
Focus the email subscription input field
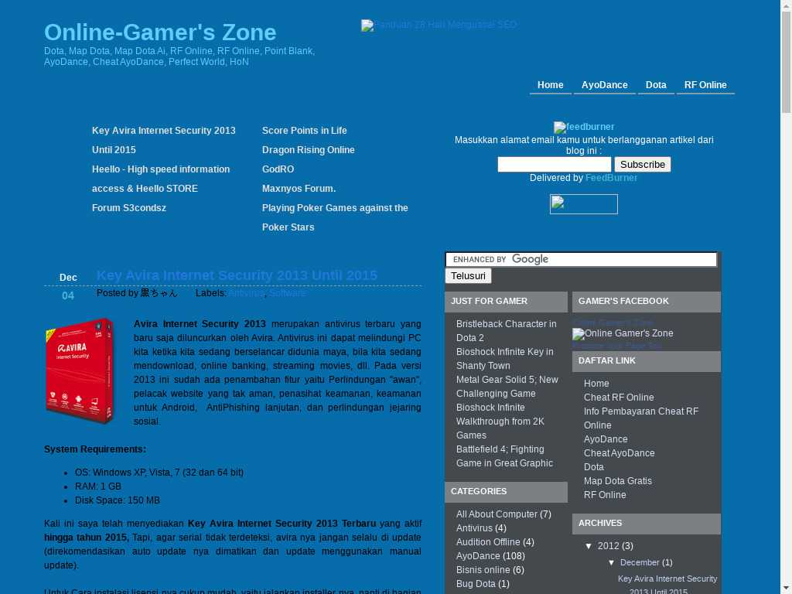click(554, 164)
